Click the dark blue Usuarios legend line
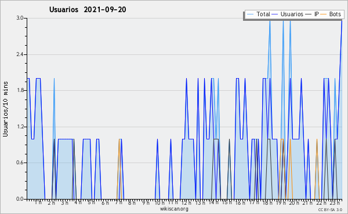 275,14
